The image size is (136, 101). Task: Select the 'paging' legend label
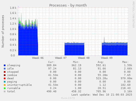pos(12,82)
